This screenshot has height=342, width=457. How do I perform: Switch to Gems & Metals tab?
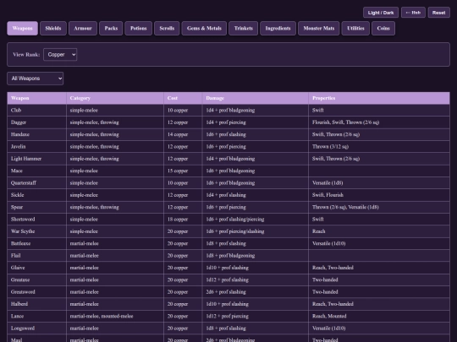point(204,28)
